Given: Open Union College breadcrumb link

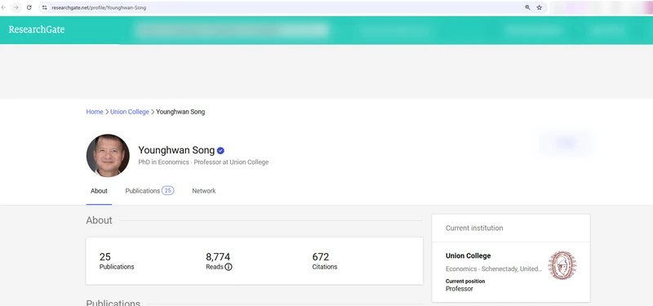Looking at the screenshot, I should point(130,112).
